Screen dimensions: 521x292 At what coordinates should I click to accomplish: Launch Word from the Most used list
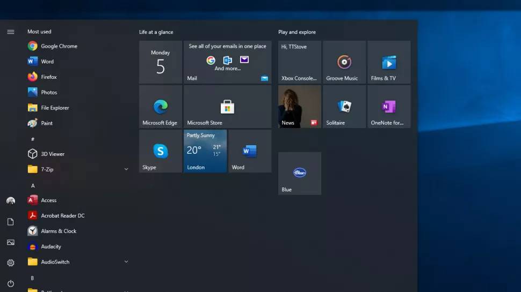(78, 61)
